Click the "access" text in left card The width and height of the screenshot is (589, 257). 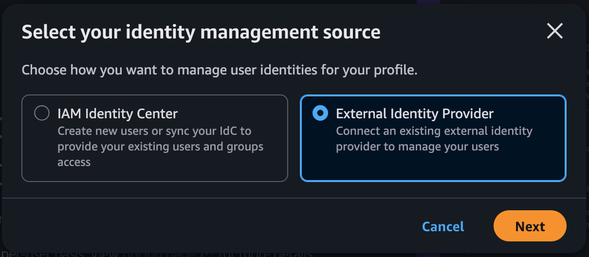coord(74,162)
